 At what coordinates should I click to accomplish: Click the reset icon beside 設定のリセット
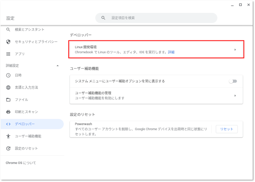pyautogui.click(x=9, y=149)
